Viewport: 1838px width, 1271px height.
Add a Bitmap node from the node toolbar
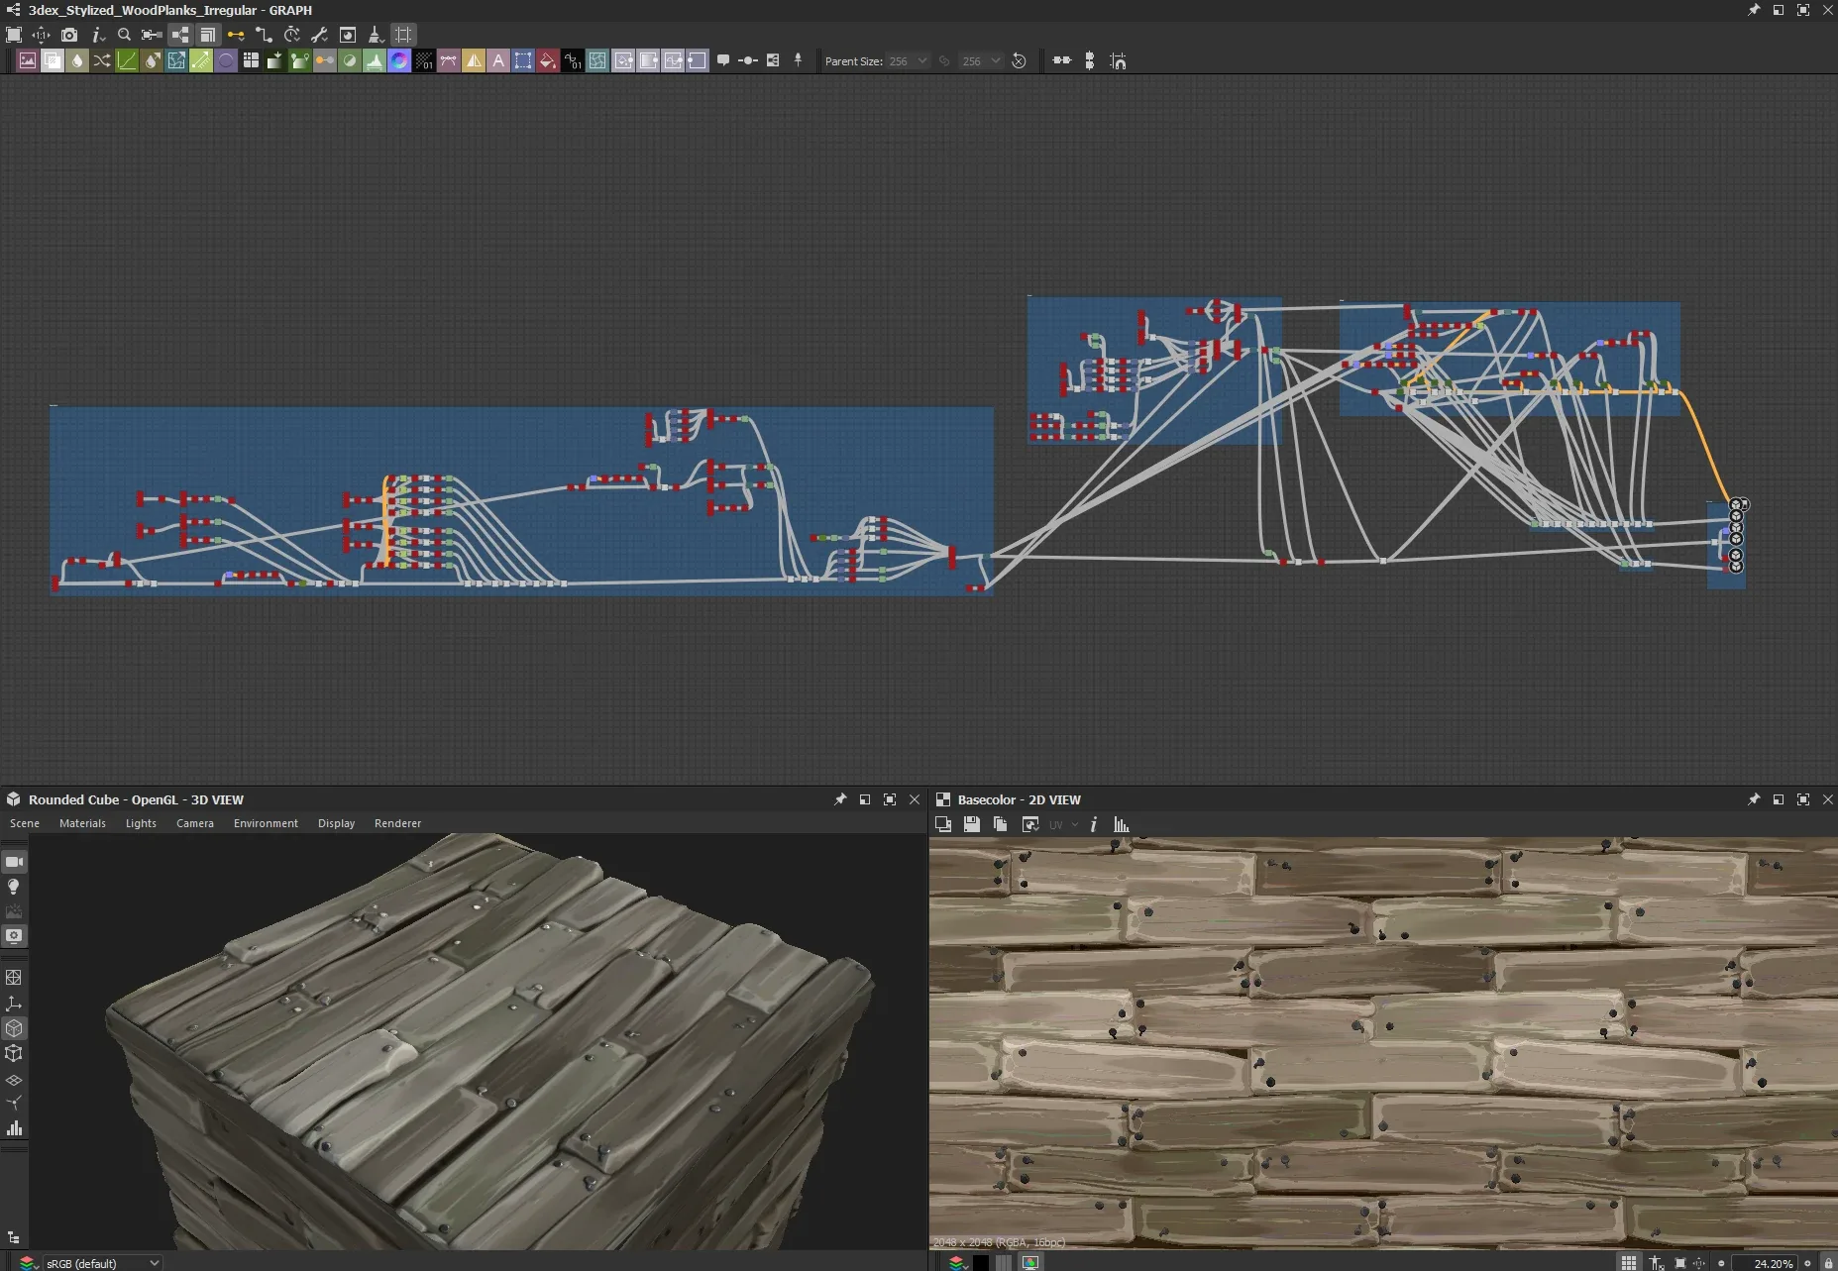pos(28,61)
